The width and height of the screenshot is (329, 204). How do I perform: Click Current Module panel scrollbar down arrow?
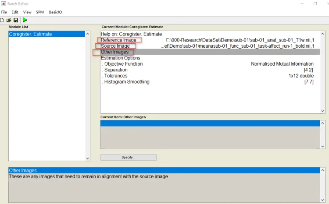tap(323, 111)
